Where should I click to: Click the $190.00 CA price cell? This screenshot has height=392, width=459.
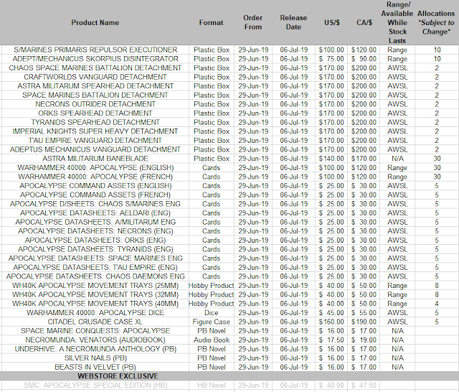coord(364,322)
